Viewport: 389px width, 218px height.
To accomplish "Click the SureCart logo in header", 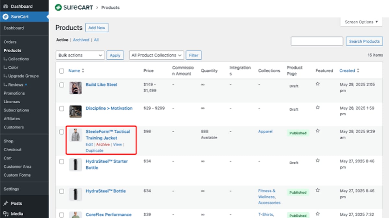I will (74, 7).
